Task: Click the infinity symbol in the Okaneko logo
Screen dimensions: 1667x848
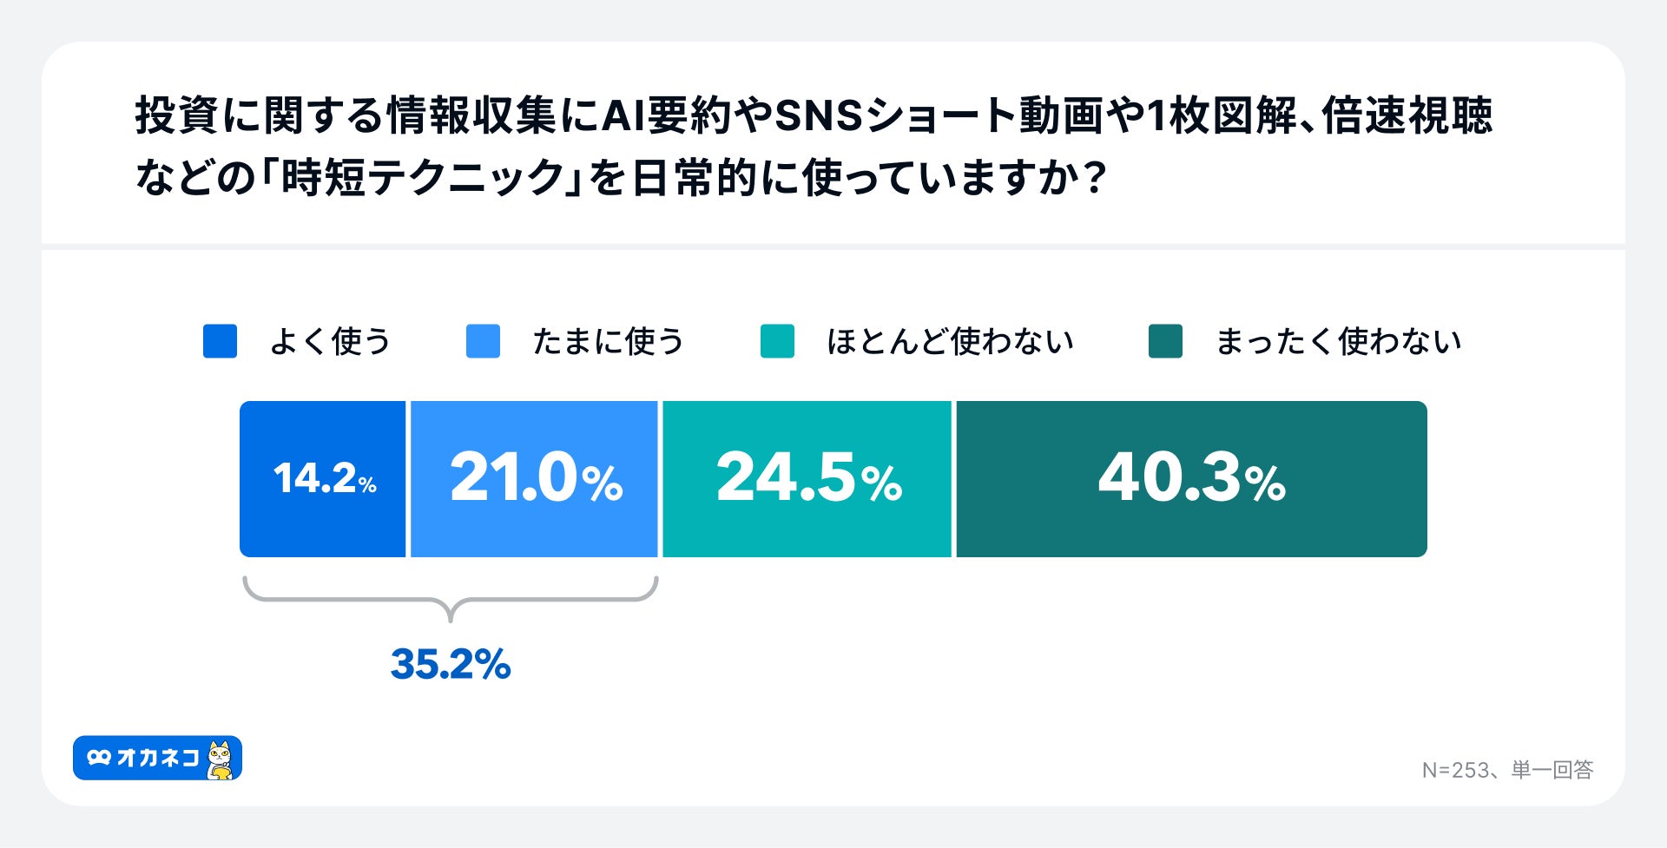Action: [99, 758]
